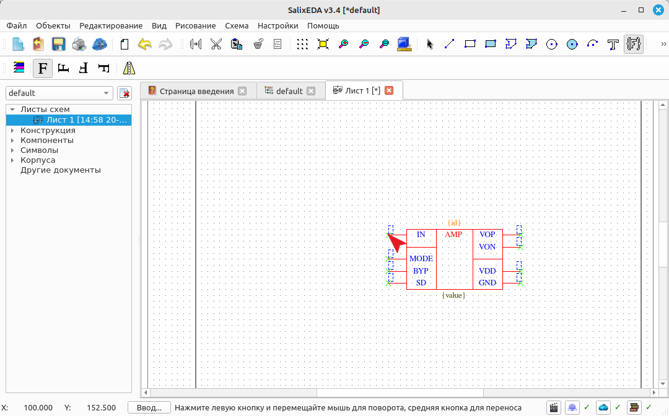This screenshot has width=669, height=416.
Task: Open the Схема menu
Action: (x=237, y=25)
